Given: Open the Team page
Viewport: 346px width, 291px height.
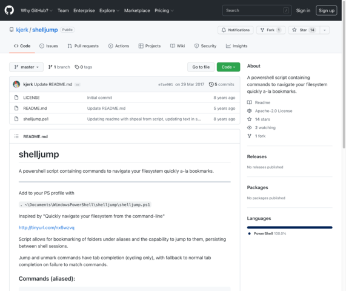Looking at the screenshot, I should [63, 10].
